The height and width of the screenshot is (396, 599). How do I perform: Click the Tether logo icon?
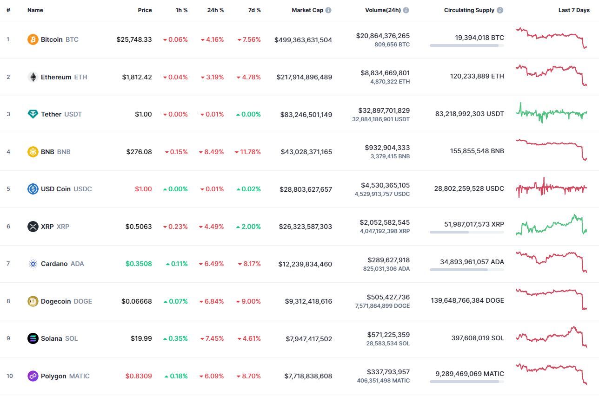[33, 114]
